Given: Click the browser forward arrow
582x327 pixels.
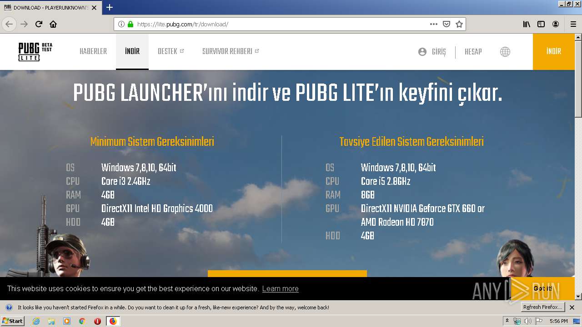Looking at the screenshot, I should 24,24.
